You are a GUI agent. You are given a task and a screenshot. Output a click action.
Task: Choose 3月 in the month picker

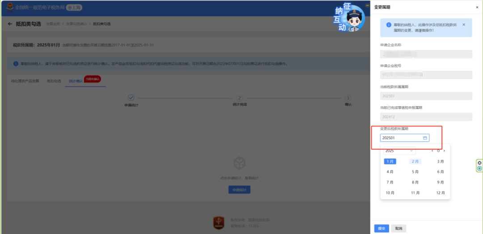441,161
